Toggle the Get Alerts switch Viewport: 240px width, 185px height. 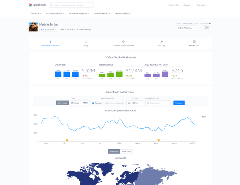tap(205, 28)
